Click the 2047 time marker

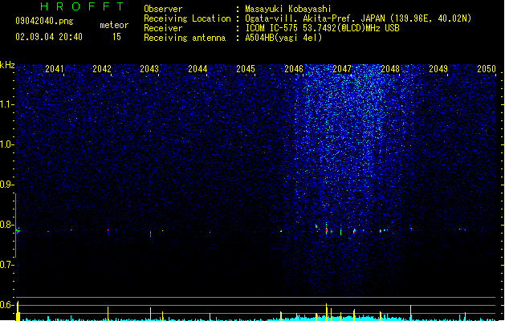(x=342, y=68)
